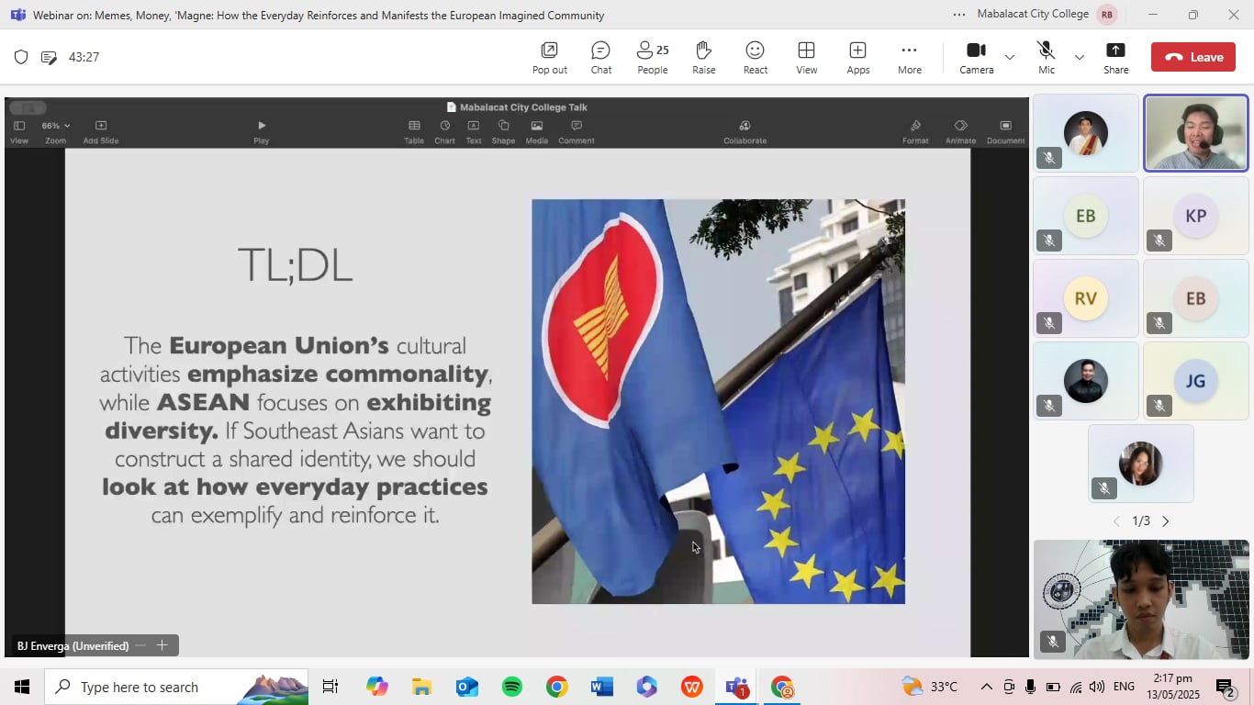Open the Copilot icon in the taskbar

(x=376, y=687)
